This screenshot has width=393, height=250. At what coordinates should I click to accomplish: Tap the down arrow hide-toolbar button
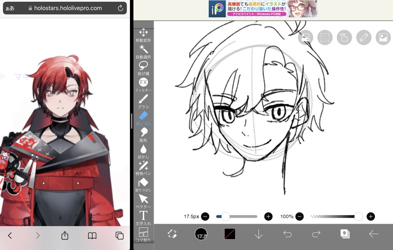tap(259, 234)
